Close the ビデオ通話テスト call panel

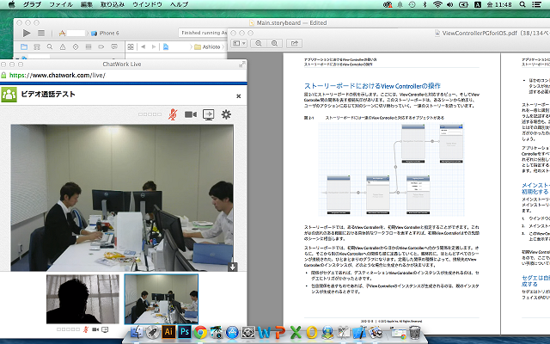239,95
